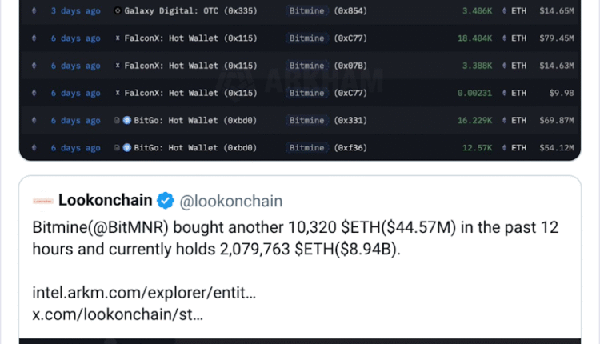Click the document icon in the 12.57K ETH BitGo row

pyautogui.click(x=118, y=147)
